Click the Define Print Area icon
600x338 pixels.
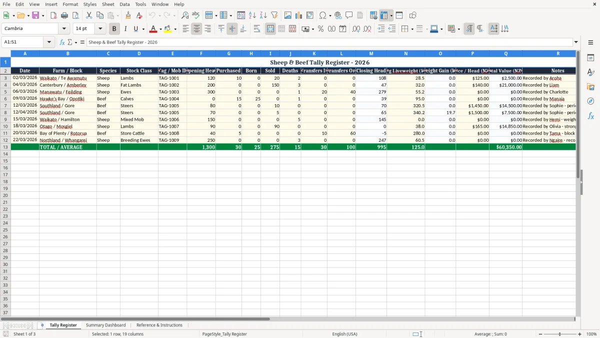(x=373, y=16)
